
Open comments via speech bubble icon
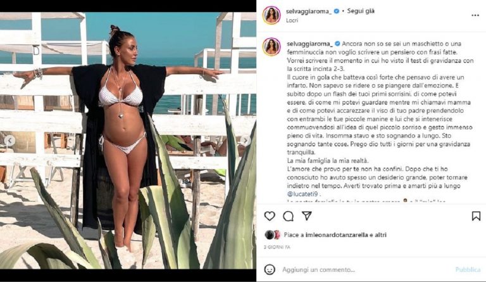tap(289, 216)
